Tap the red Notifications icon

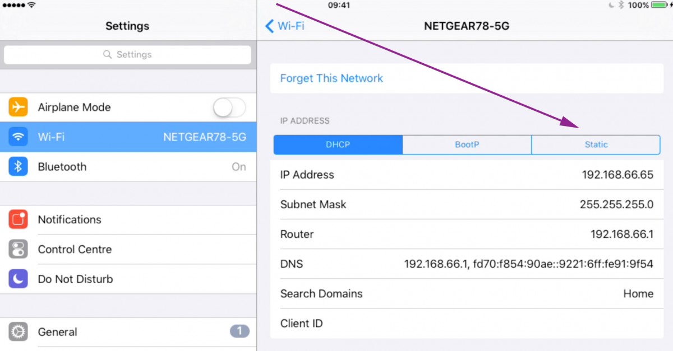click(18, 219)
